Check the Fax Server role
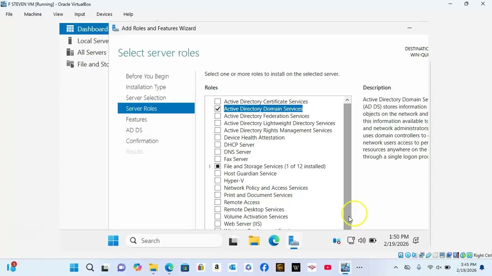The width and height of the screenshot is (492, 276). [218, 159]
